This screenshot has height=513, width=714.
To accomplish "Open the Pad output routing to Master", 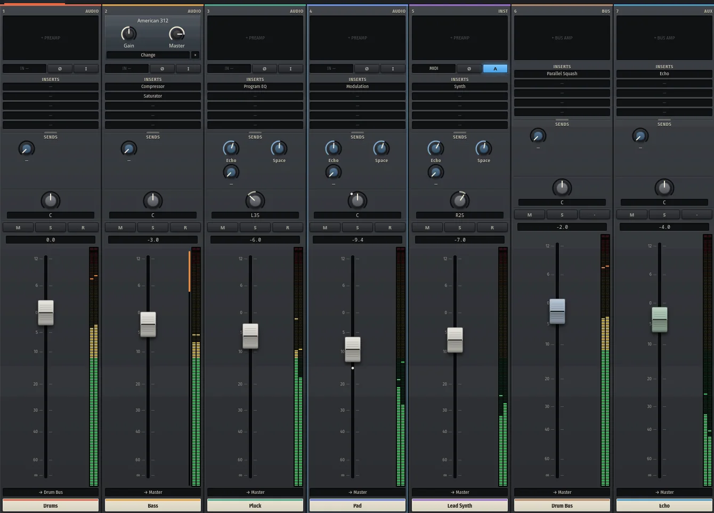I will pos(358,492).
